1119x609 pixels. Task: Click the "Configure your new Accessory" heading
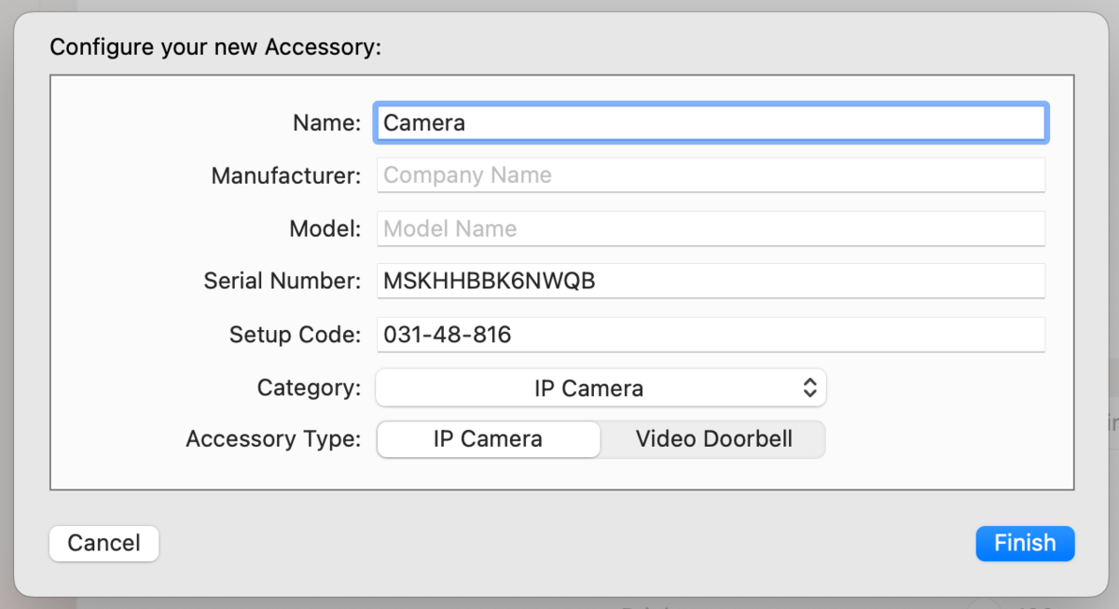(x=215, y=47)
